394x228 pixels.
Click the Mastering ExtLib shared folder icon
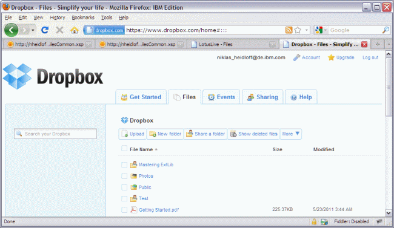click(134, 164)
